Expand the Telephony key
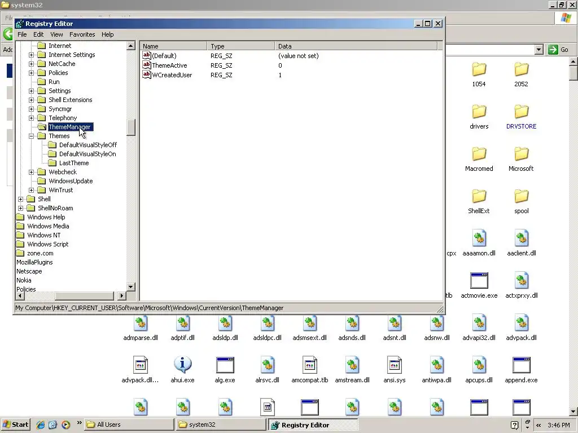This screenshot has width=578, height=433. click(32, 118)
